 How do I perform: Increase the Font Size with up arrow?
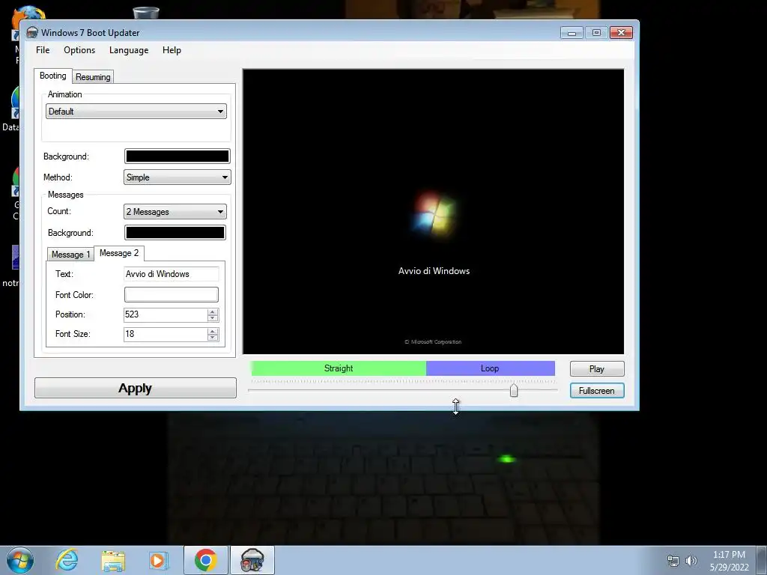tap(213, 331)
